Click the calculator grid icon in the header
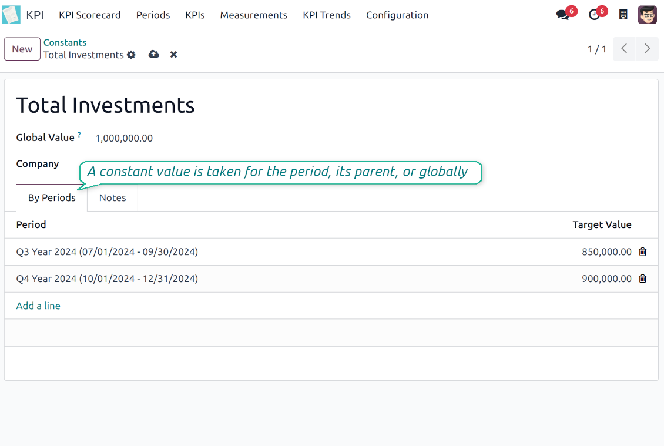 pyautogui.click(x=623, y=15)
